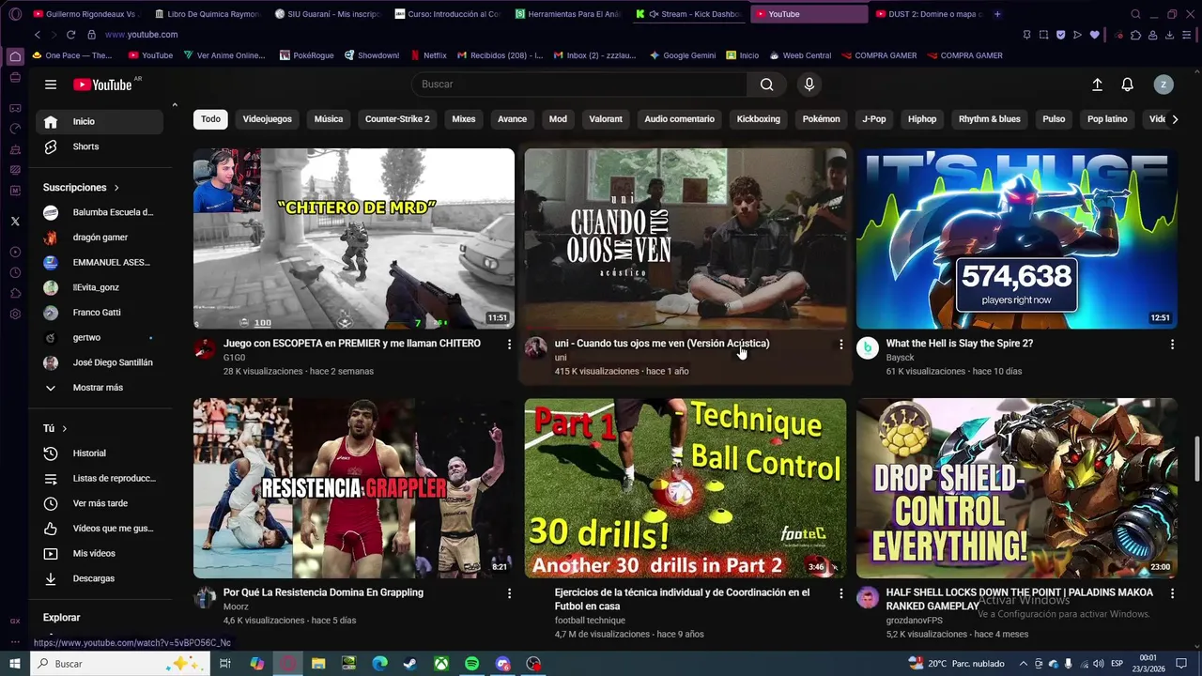Image resolution: width=1202 pixels, height=676 pixels.
Task: Select the Counter-Strike 2 filter chip
Action: coord(397,119)
